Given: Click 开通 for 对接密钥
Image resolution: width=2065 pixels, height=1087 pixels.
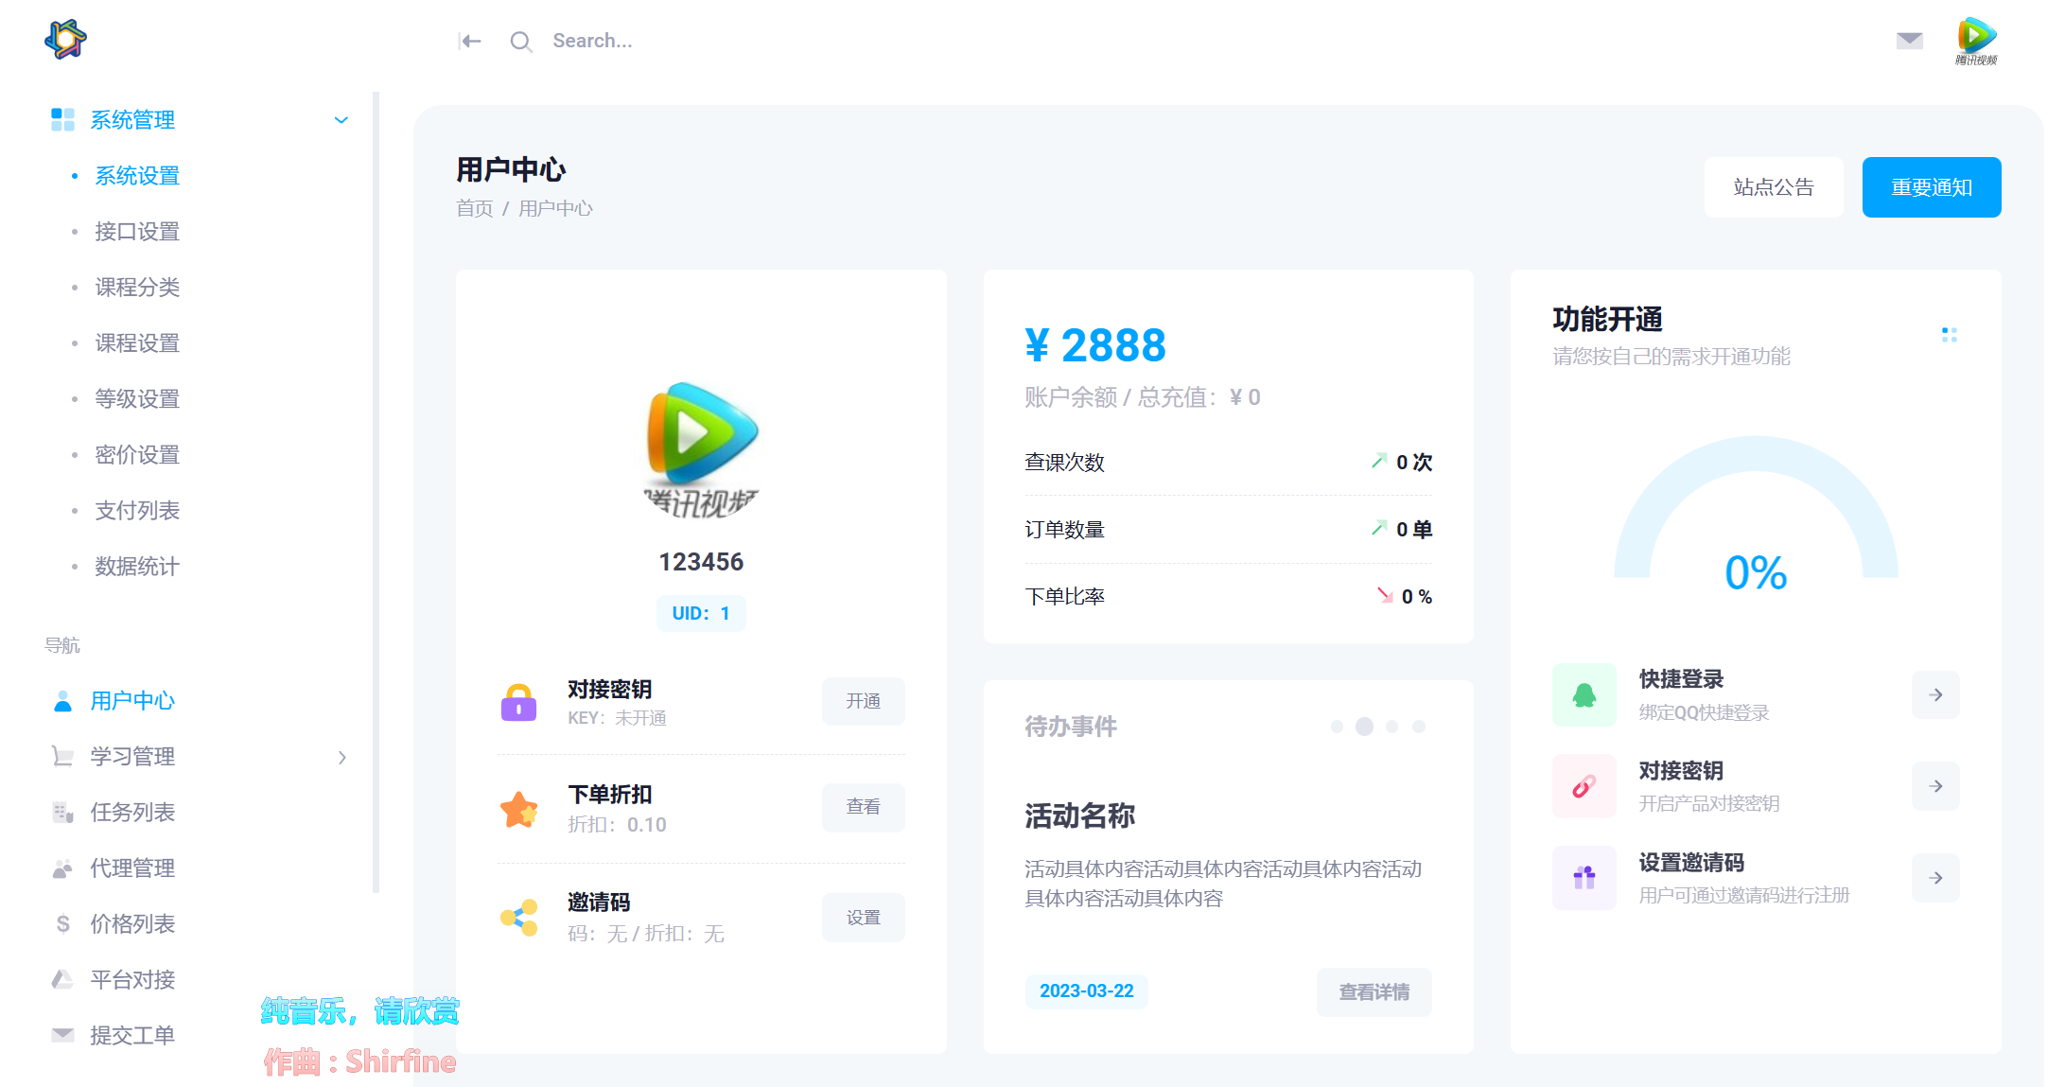Looking at the screenshot, I should click(x=863, y=701).
